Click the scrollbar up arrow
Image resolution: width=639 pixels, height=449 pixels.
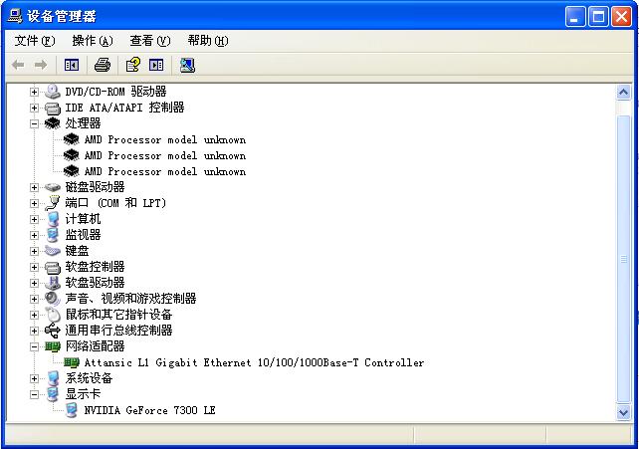[x=623, y=93]
